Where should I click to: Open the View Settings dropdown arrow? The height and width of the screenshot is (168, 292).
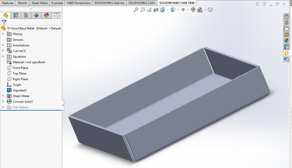click(215, 10)
